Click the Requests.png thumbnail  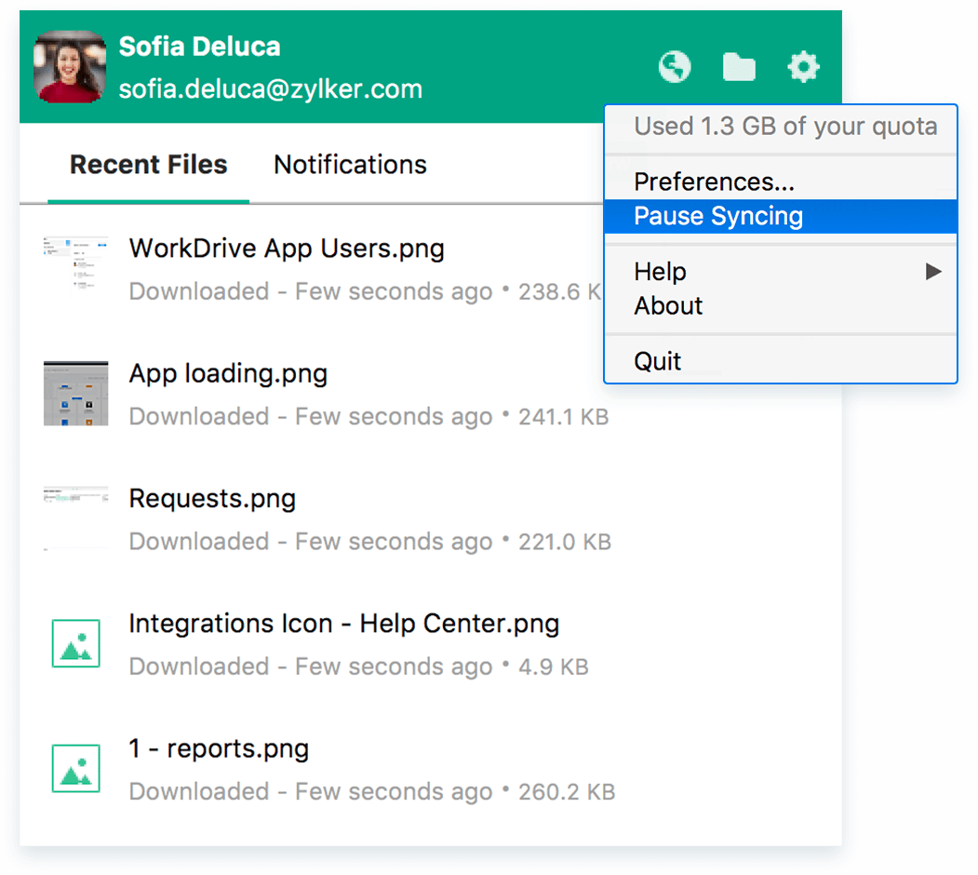[75, 518]
